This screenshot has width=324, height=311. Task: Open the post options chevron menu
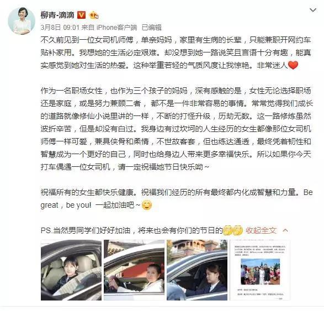point(313,10)
